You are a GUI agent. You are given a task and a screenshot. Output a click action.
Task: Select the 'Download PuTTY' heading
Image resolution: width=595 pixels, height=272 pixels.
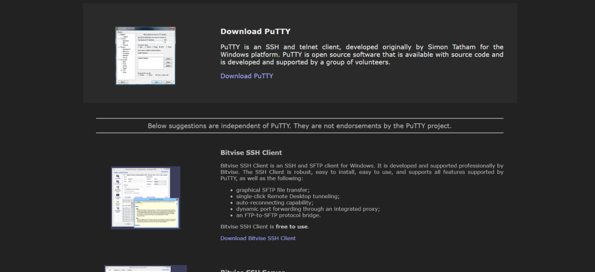[x=256, y=31]
